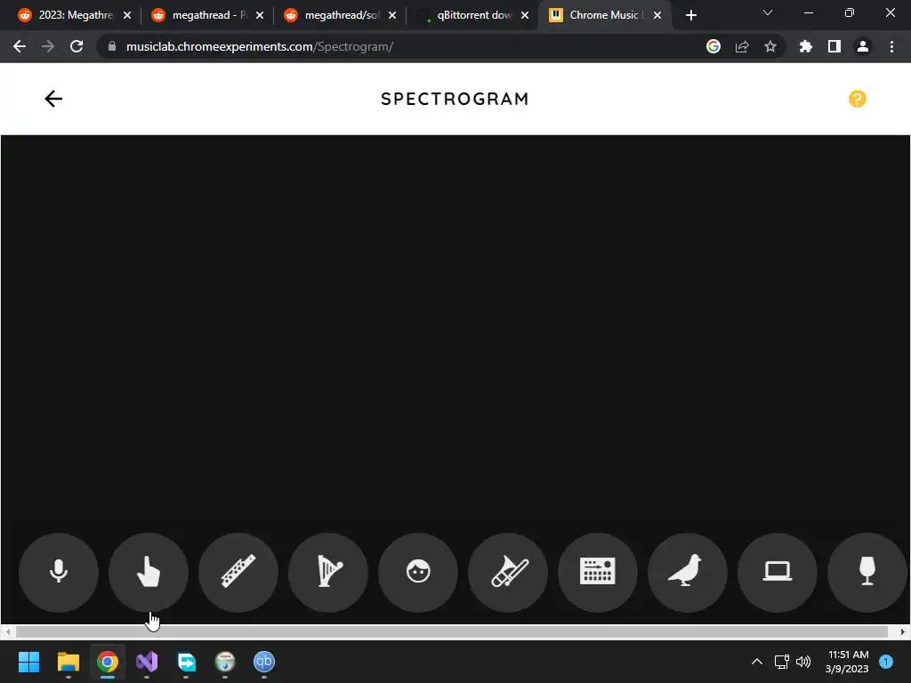Play the bird song sample
911x683 pixels.
[688, 572]
